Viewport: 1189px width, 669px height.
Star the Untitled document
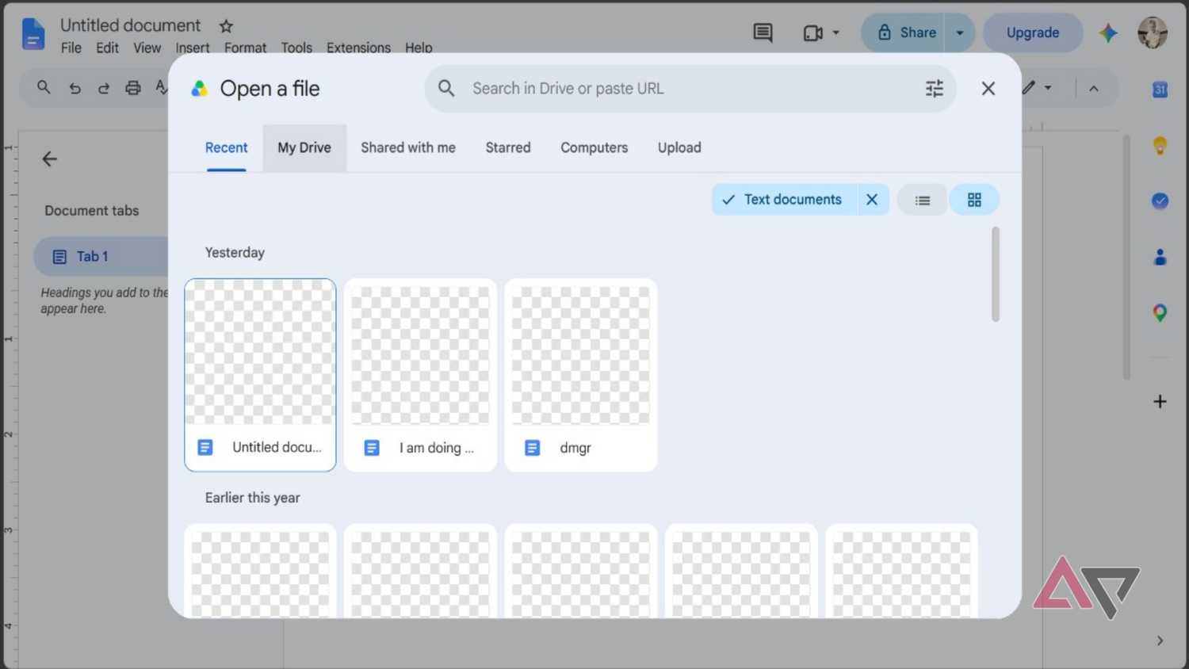(x=226, y=26)
